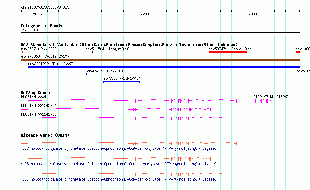The width and height of the screenshot is (310, 190).
Task: Open the nsv474050 (Kidd2010) label
Action: [107, 71]
